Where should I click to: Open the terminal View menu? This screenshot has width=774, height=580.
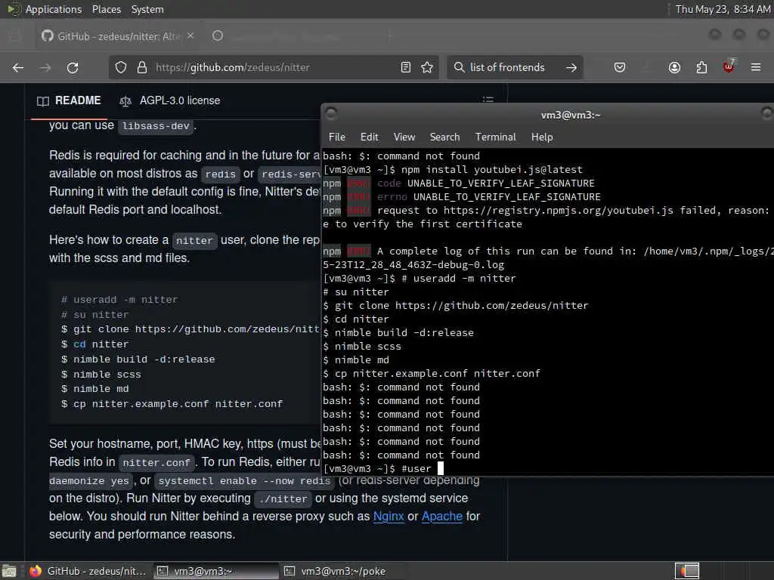pos(404,137)
